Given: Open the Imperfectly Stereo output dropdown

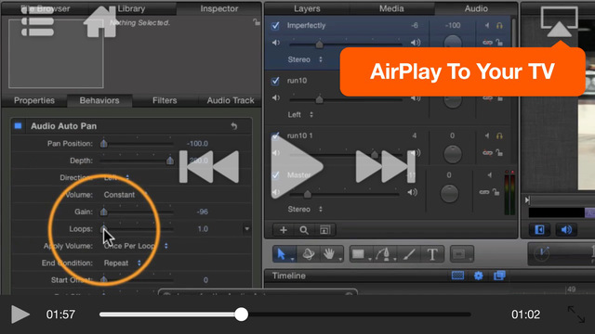Looking at the screenshot, I should (x=305, y=59).
